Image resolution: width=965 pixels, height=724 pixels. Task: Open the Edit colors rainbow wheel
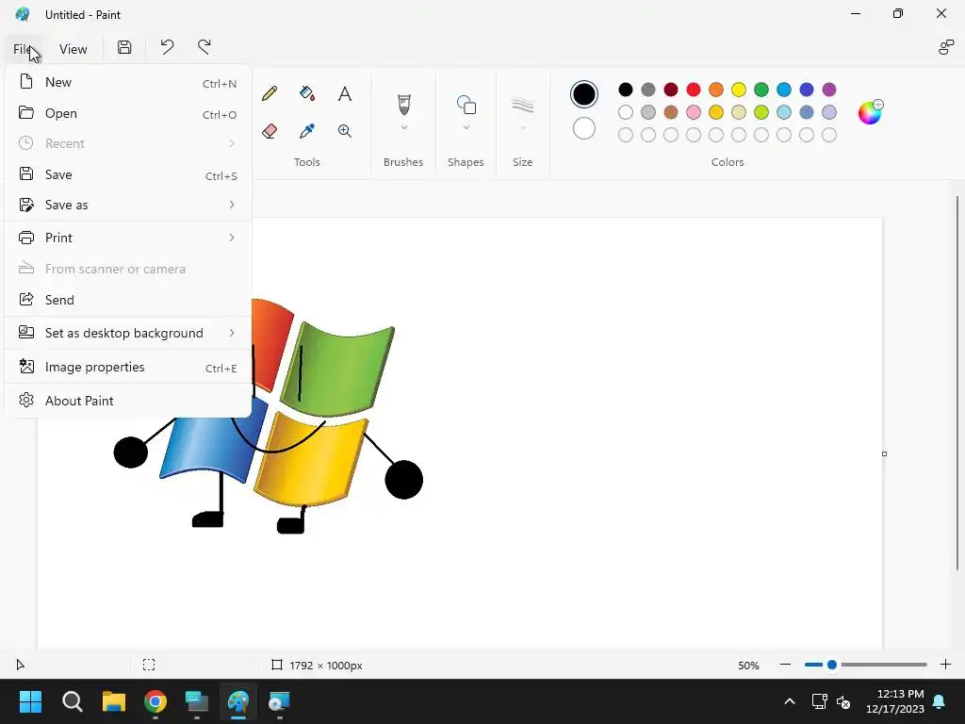870,112
